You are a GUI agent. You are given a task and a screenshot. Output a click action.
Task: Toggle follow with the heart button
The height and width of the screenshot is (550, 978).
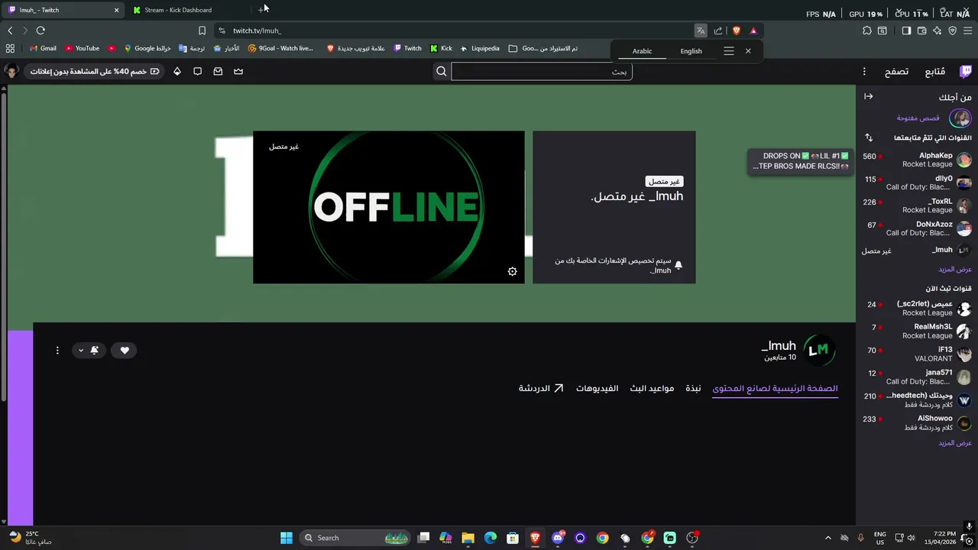coord(125,351)
